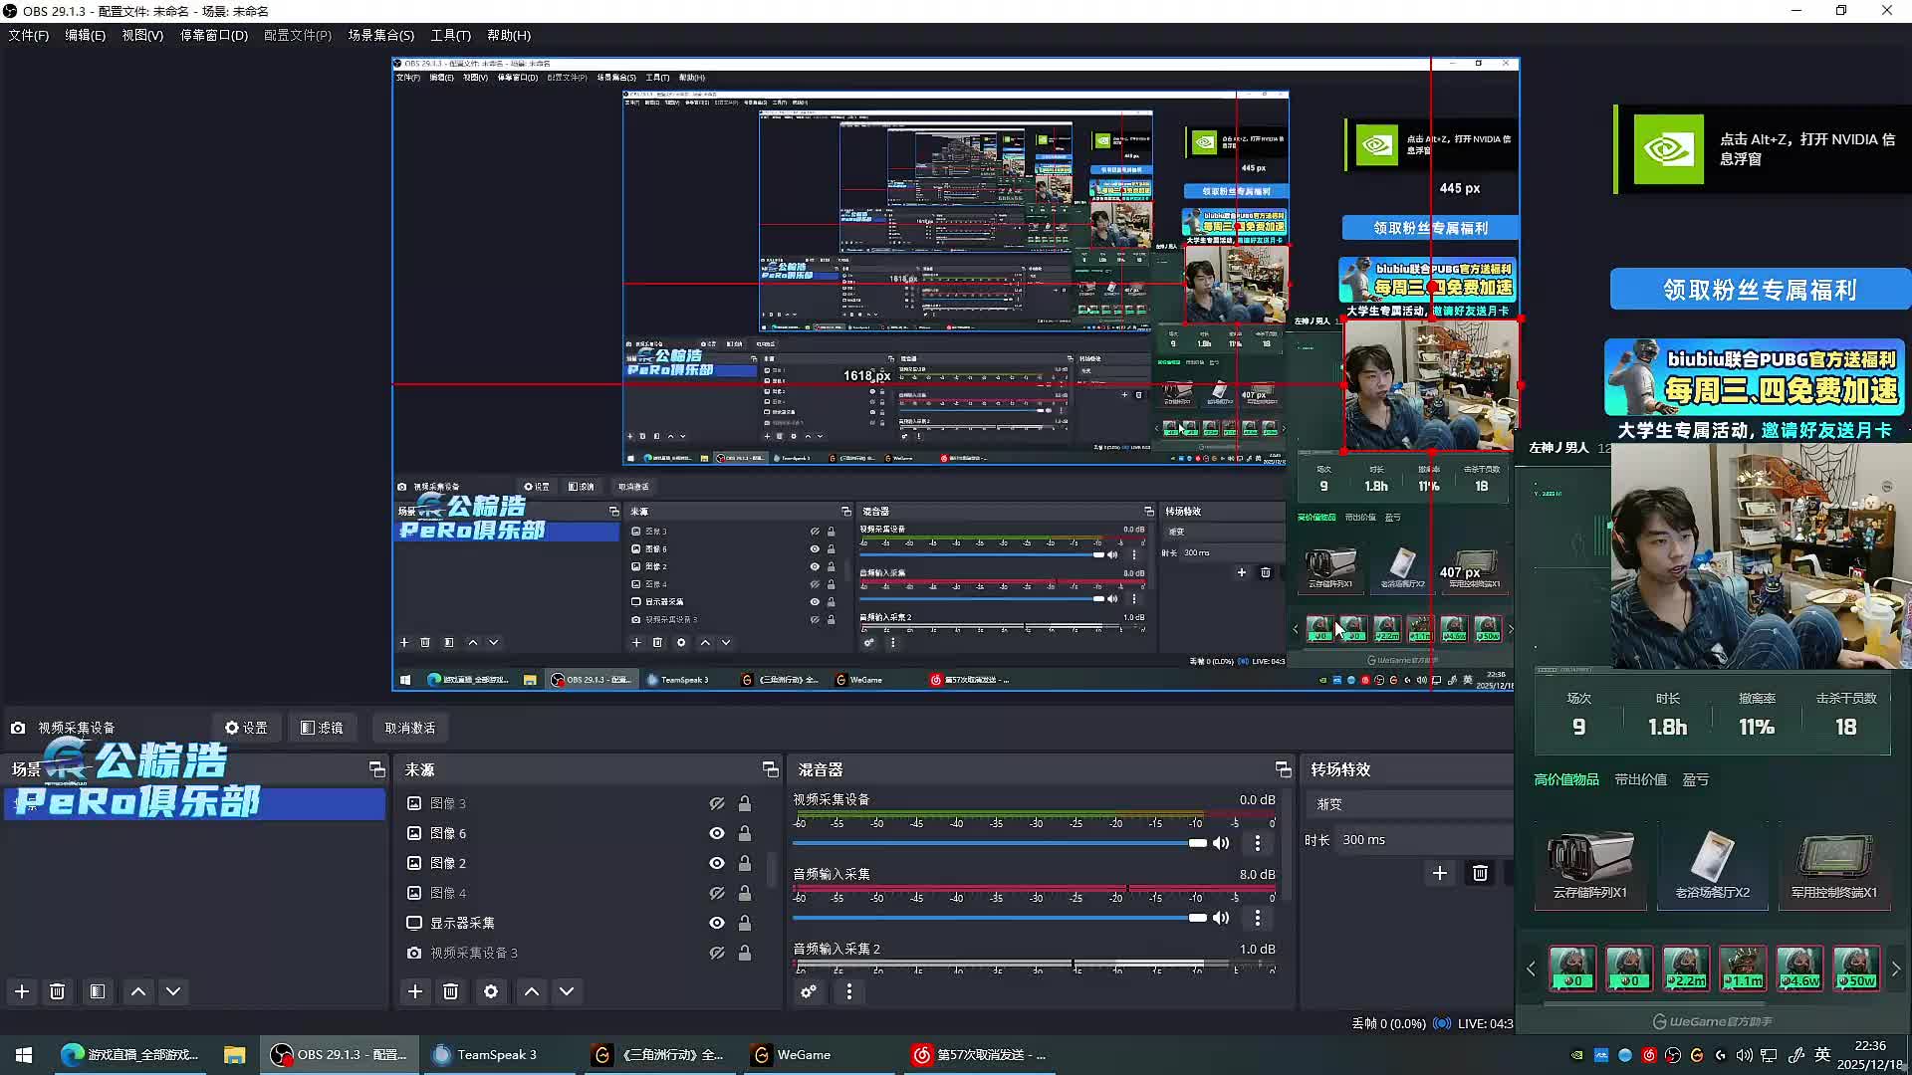The image size is (1912, 1075).
Task: Add a new source with plus icon
Action: tap(415, 991)
